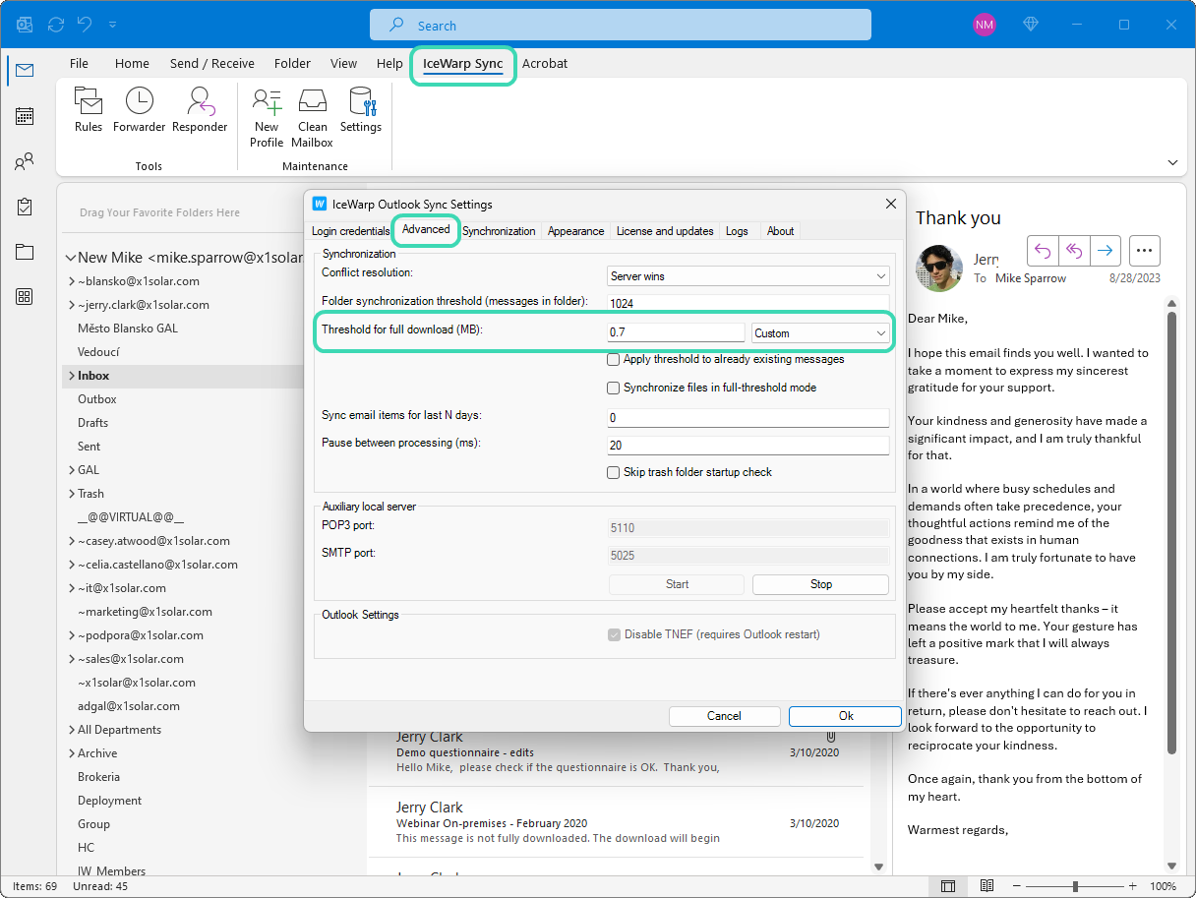Open Folders view in sidebar
The width and height of the screenshot is (1196, 898).
coord(25,252)
